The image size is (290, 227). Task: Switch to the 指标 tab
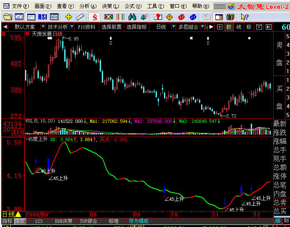tap(8, 221)
